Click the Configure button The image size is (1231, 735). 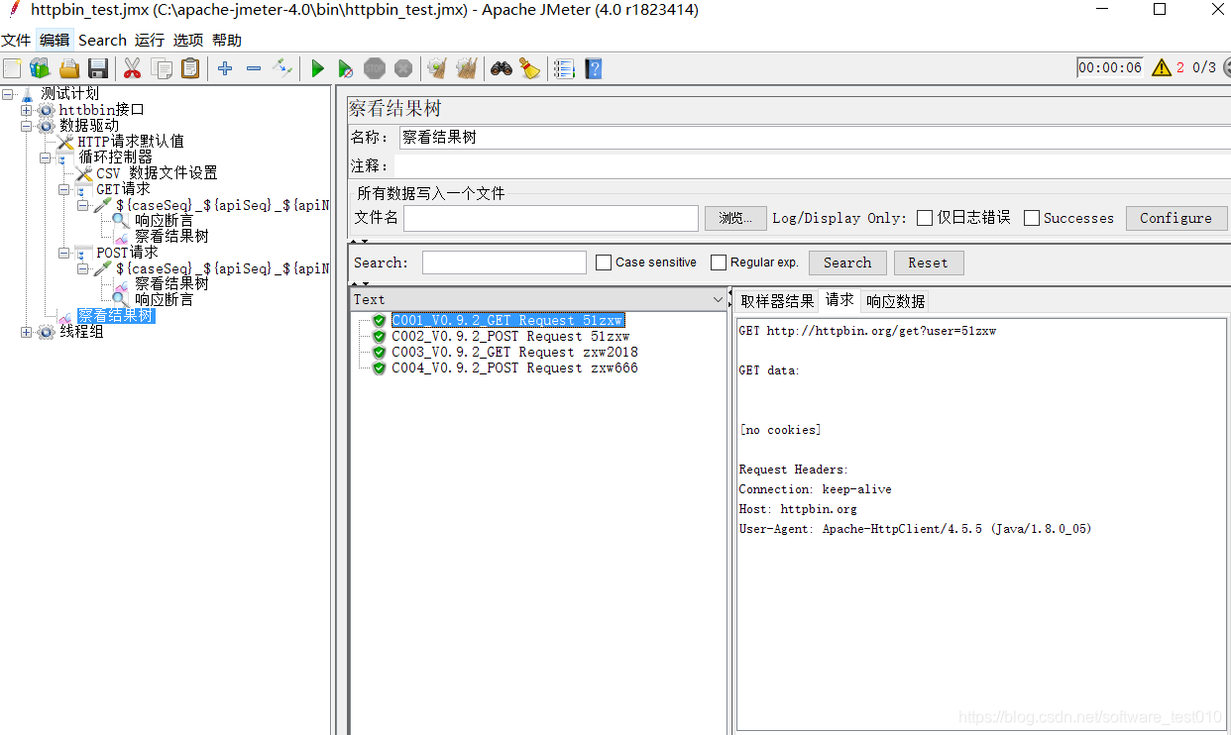1175,218
